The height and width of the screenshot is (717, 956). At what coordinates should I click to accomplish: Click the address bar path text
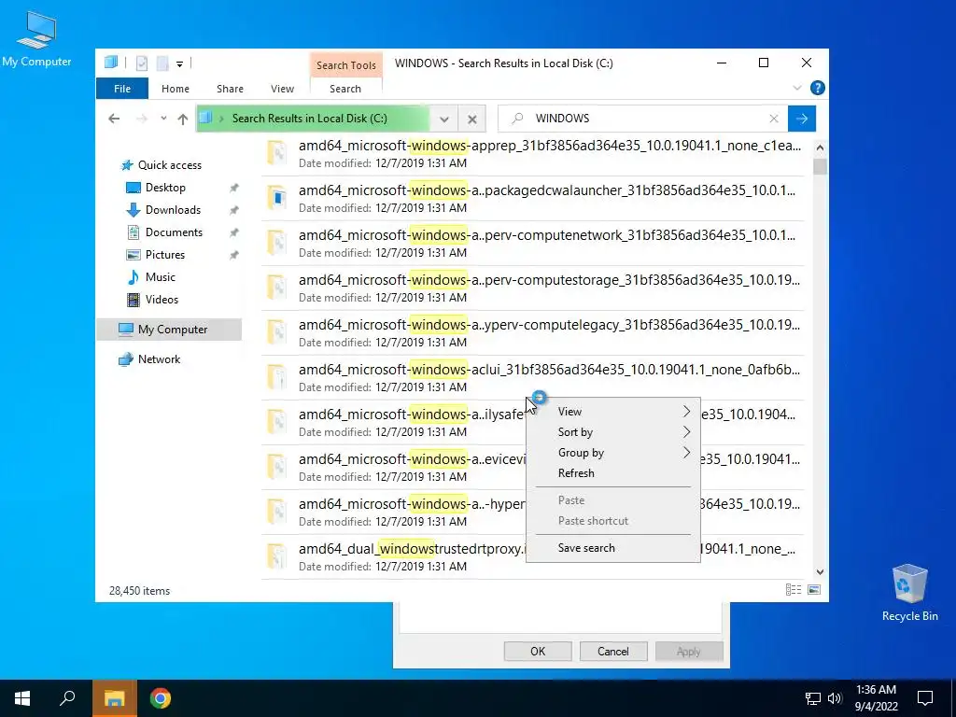coord(309,119)
